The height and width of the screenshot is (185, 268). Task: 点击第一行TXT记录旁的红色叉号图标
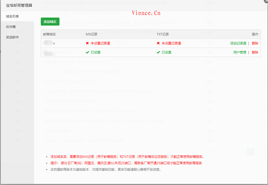click(x=158, y=43)
